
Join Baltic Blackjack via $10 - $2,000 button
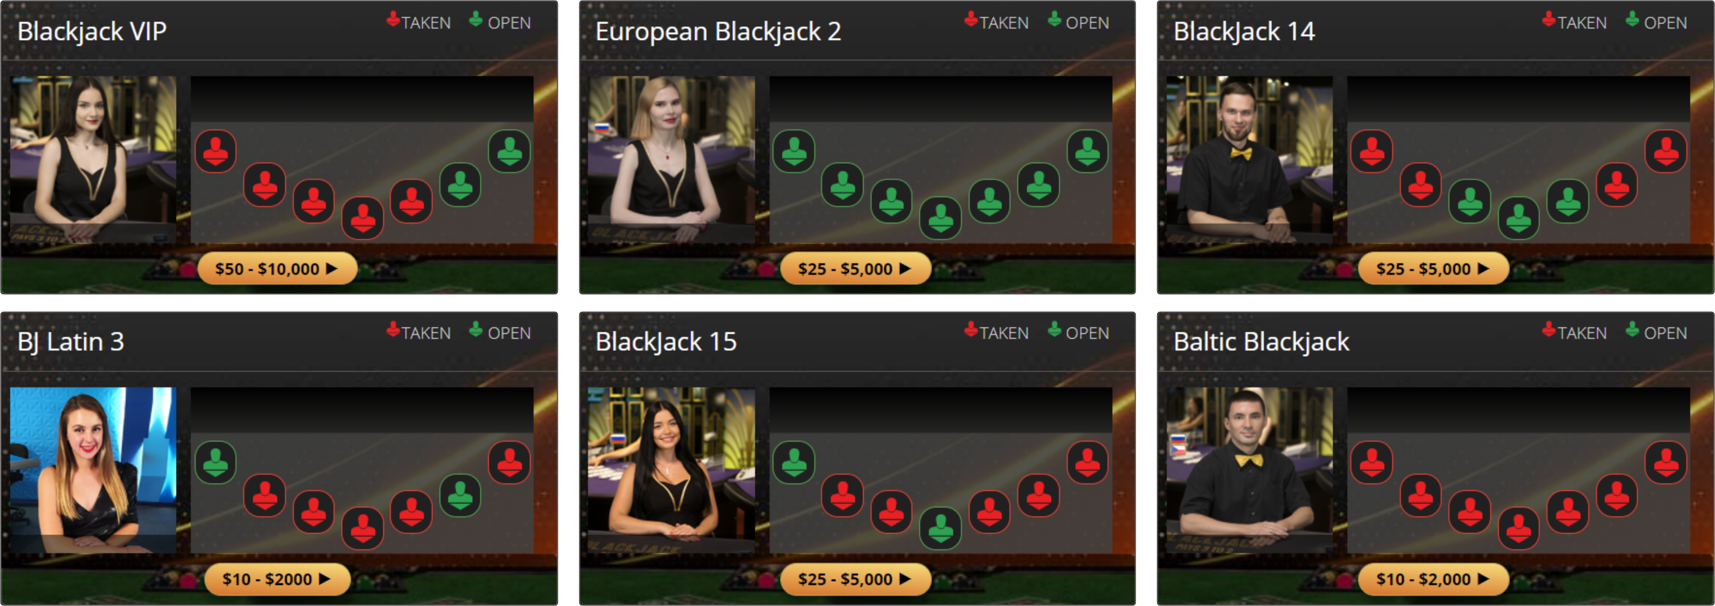1433,579
